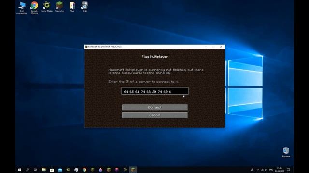Click the Cancel button in Minecraft

pos(154,115)
